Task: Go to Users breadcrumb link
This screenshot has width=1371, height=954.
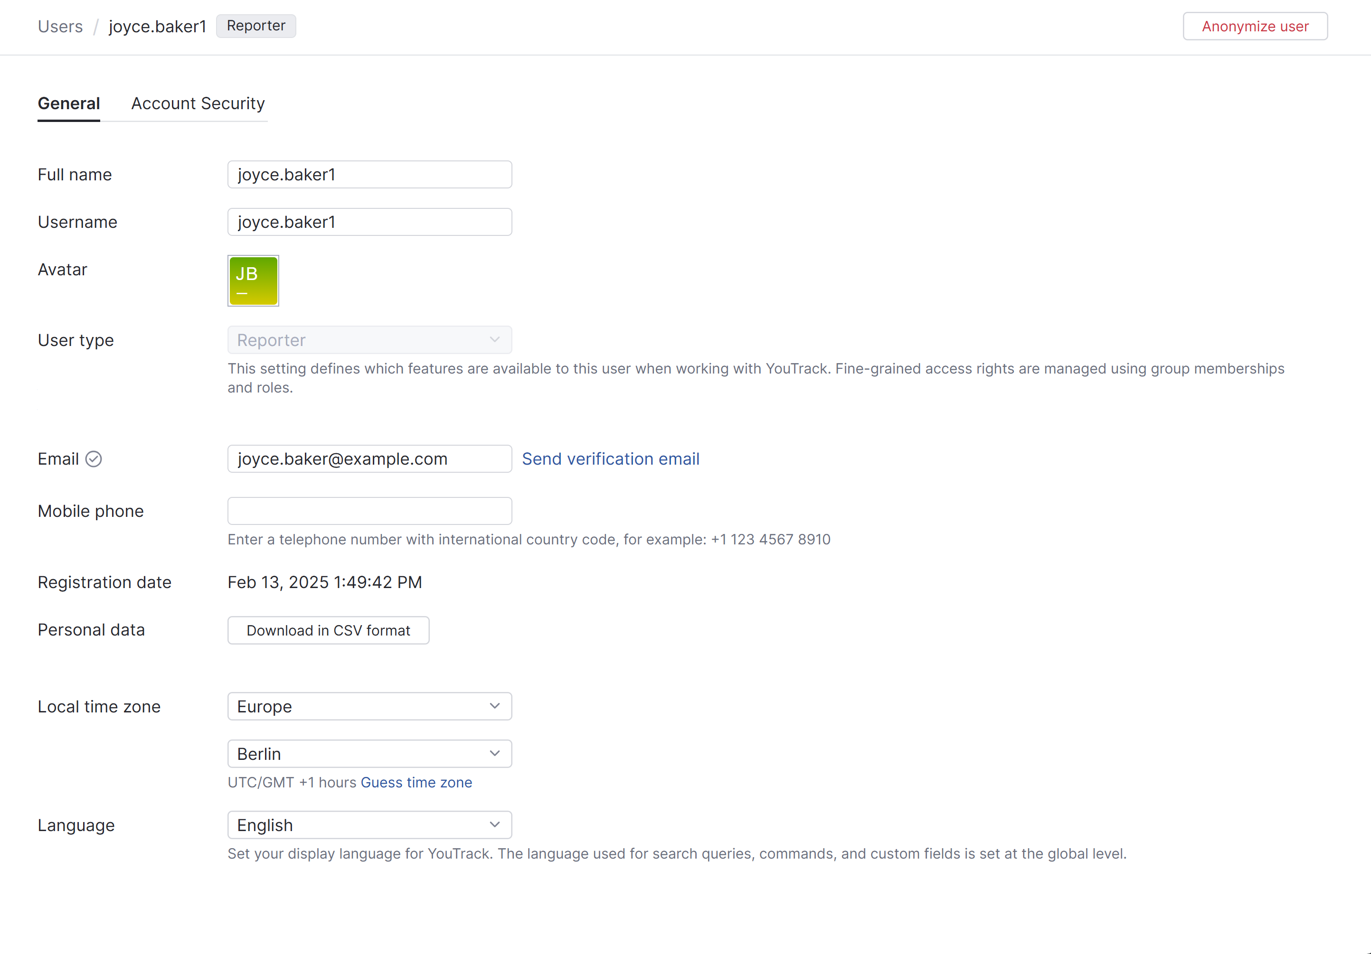Action: pyautogui.click(x=60, y=26)
